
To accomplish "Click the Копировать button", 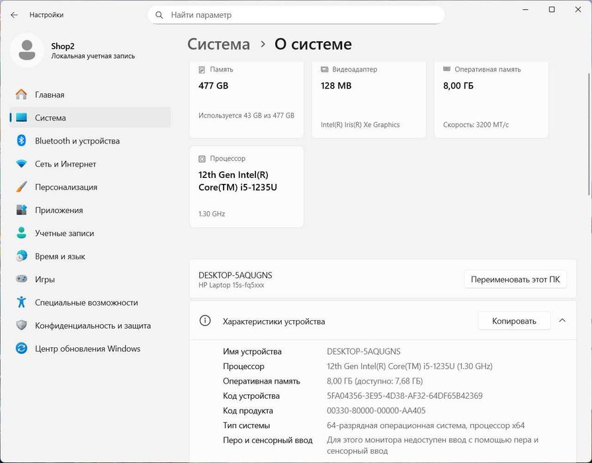I will click(x=514, y=321).
